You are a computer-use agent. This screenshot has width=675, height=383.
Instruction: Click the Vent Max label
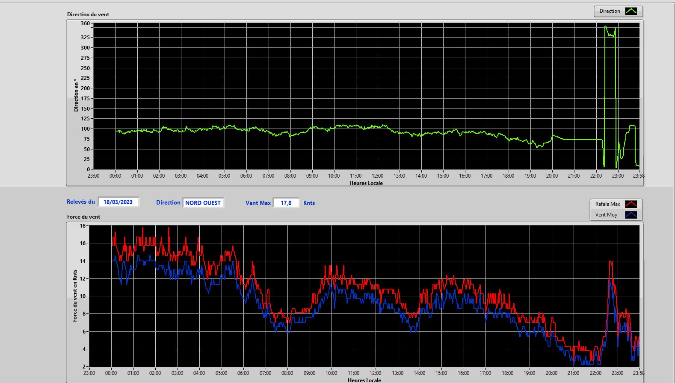[258, 203]
